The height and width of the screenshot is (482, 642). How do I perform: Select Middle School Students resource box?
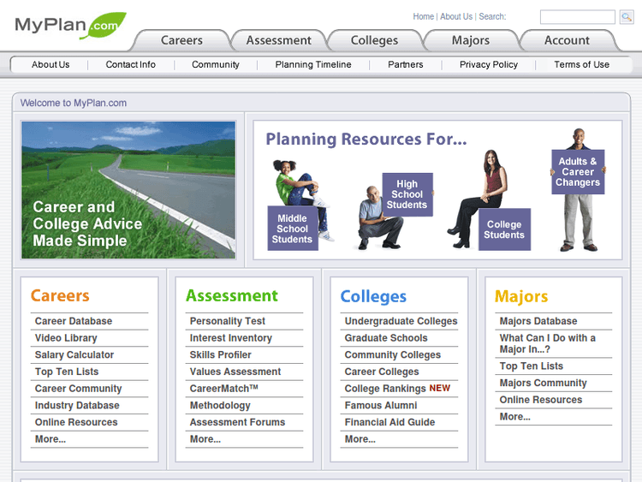(x=293, y=228)
